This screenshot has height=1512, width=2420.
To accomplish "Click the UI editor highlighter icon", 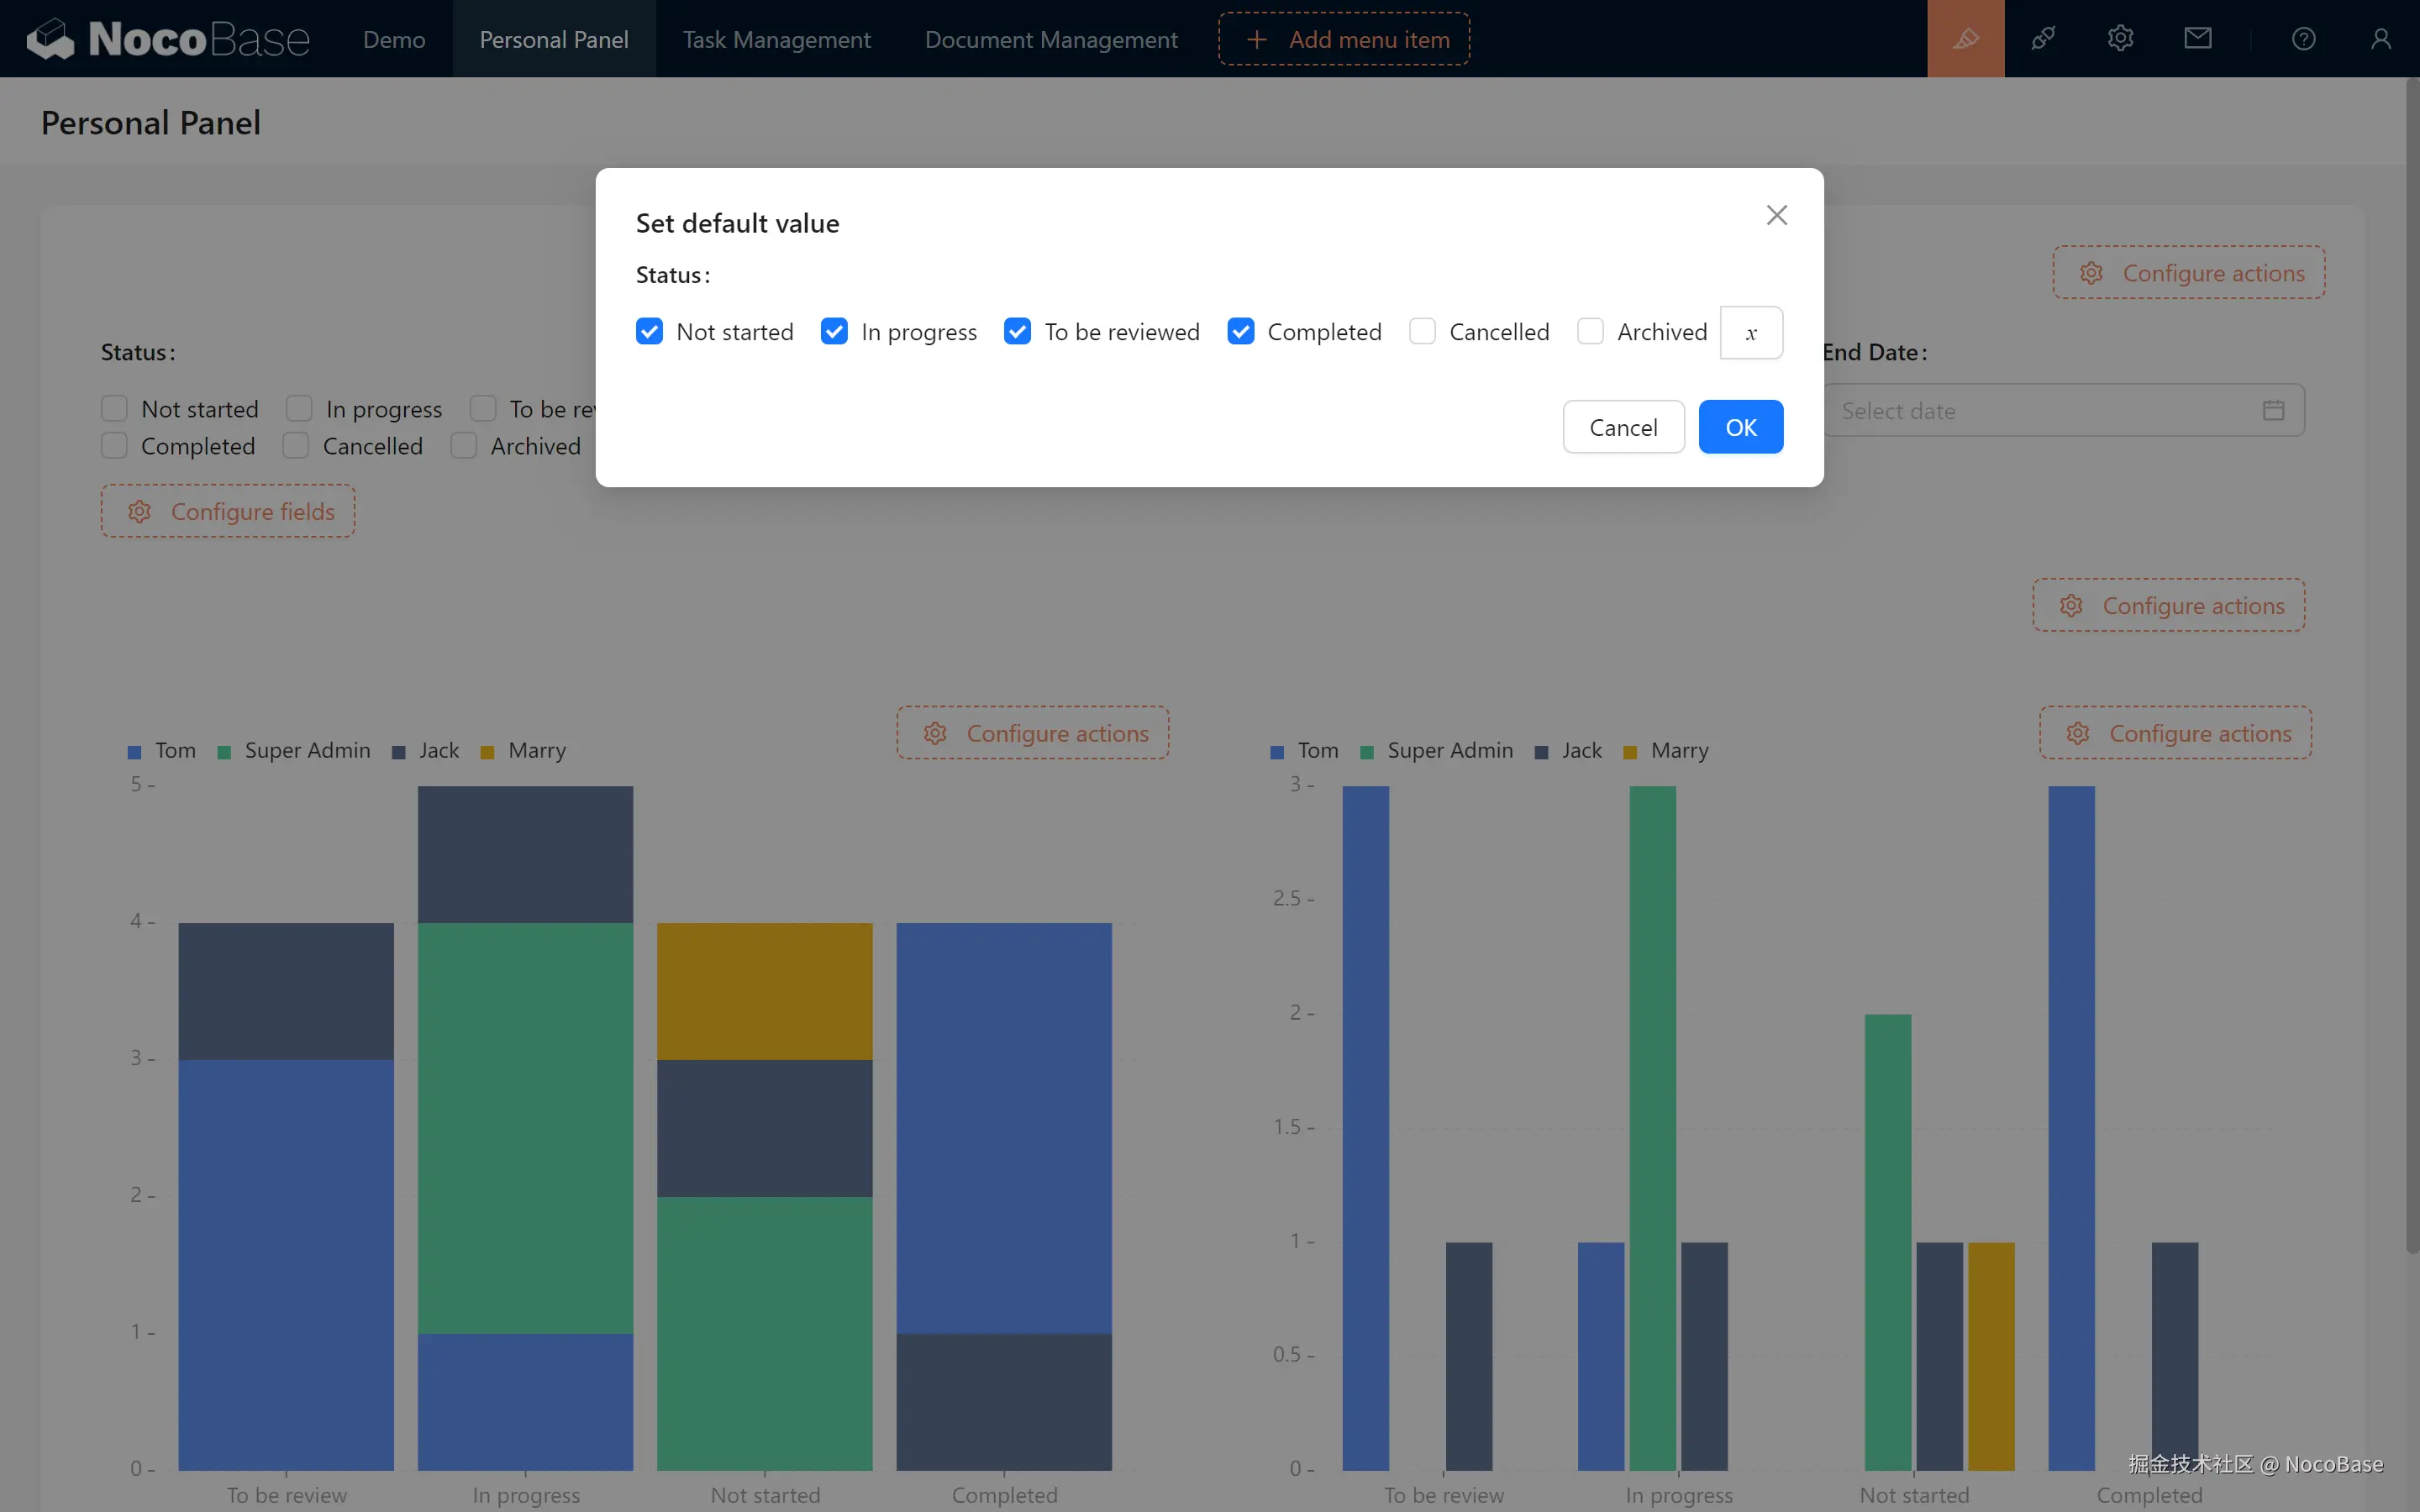I will tap(1965, 39).
